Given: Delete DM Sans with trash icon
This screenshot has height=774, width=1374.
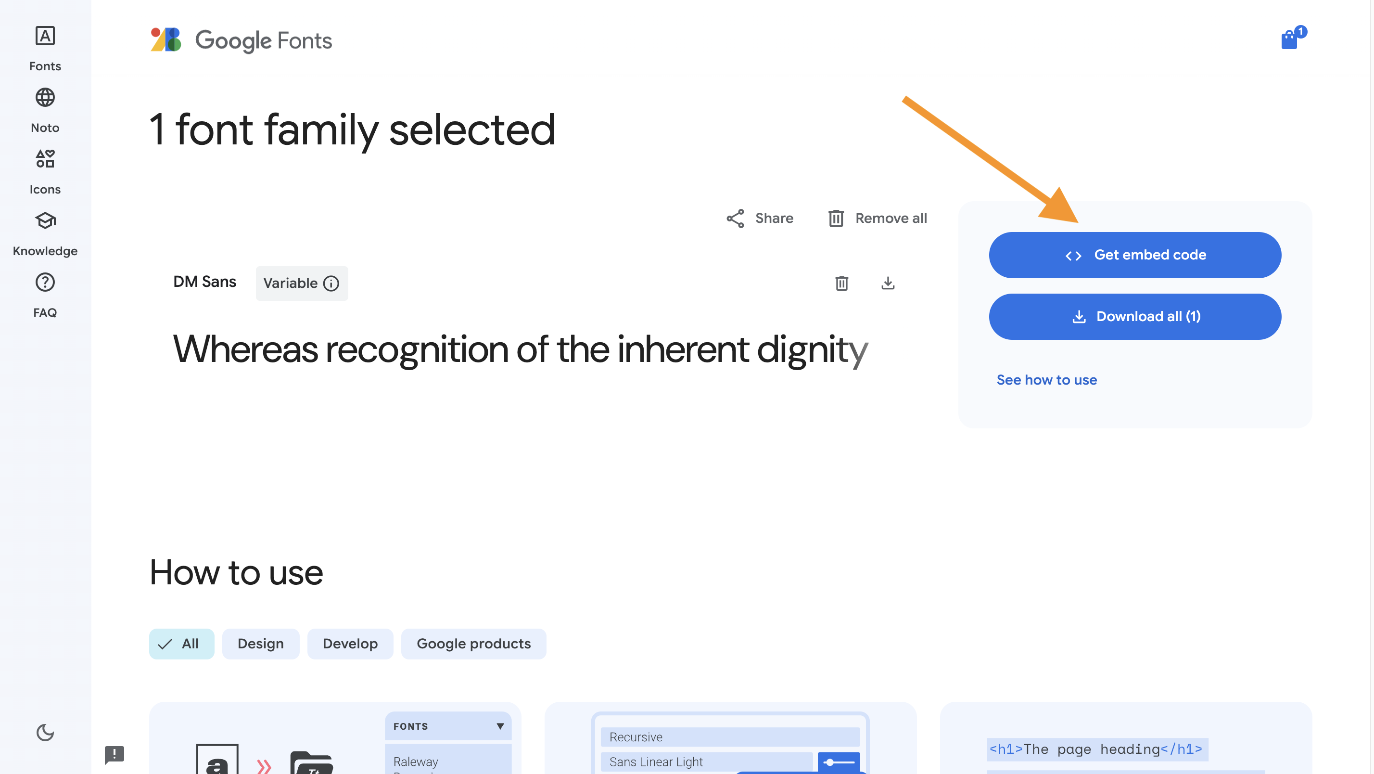Looking at the screenshot, I should (842, 284).
